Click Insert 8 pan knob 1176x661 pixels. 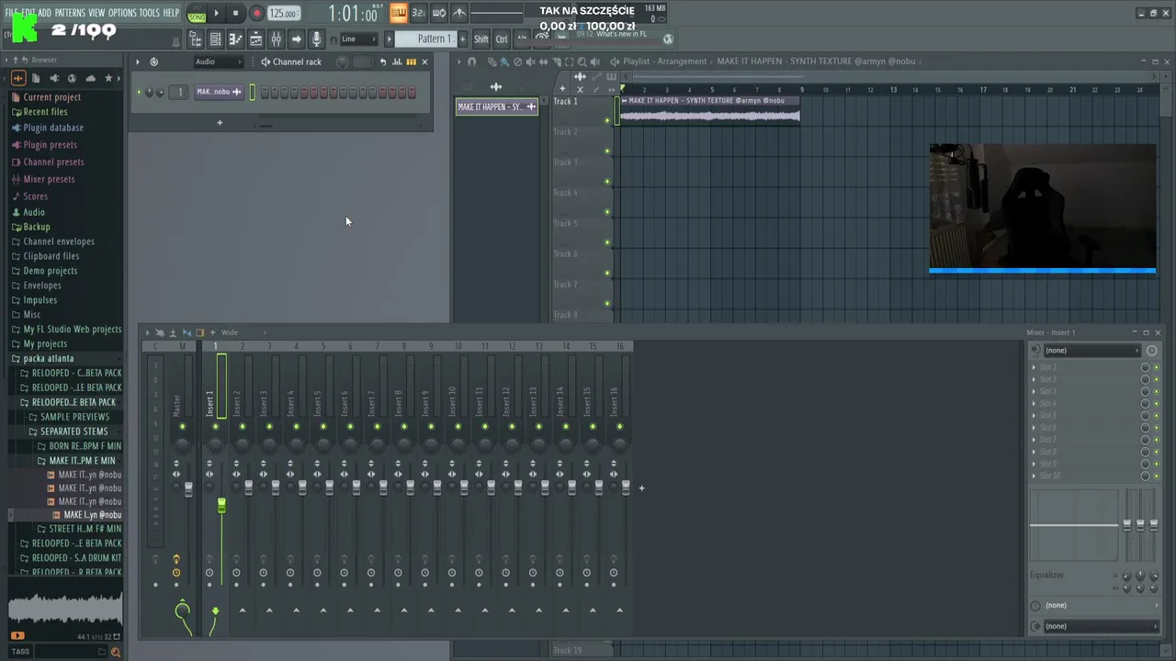[404, 444]
